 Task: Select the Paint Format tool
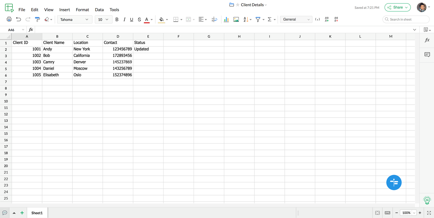pyautogui.click(x=37, y=19)
